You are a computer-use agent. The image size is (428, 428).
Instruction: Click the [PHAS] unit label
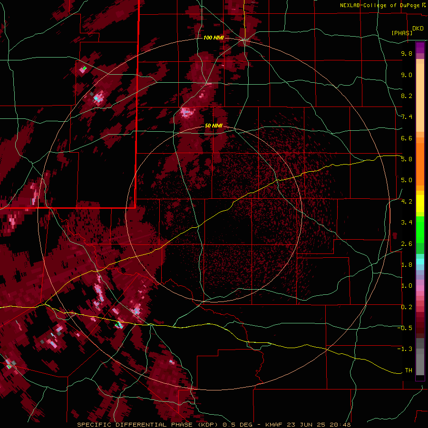[402, 33]
